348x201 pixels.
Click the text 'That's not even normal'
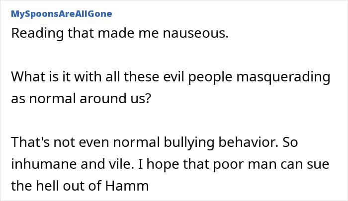pyautogui.click(x=85, y=142)
